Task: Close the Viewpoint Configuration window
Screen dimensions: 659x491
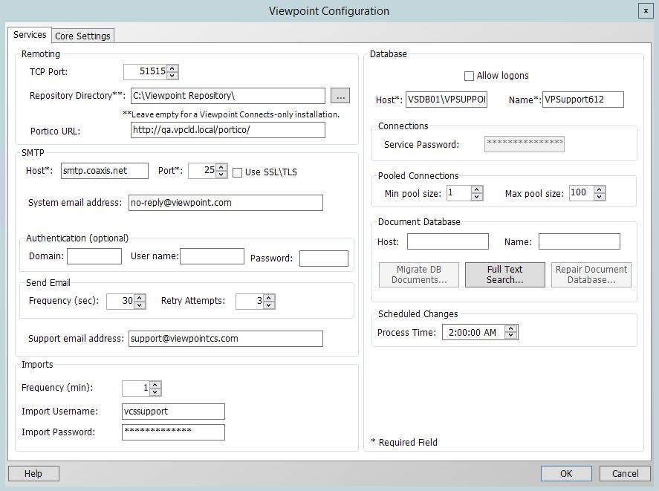Action: [x=646, y=11]
